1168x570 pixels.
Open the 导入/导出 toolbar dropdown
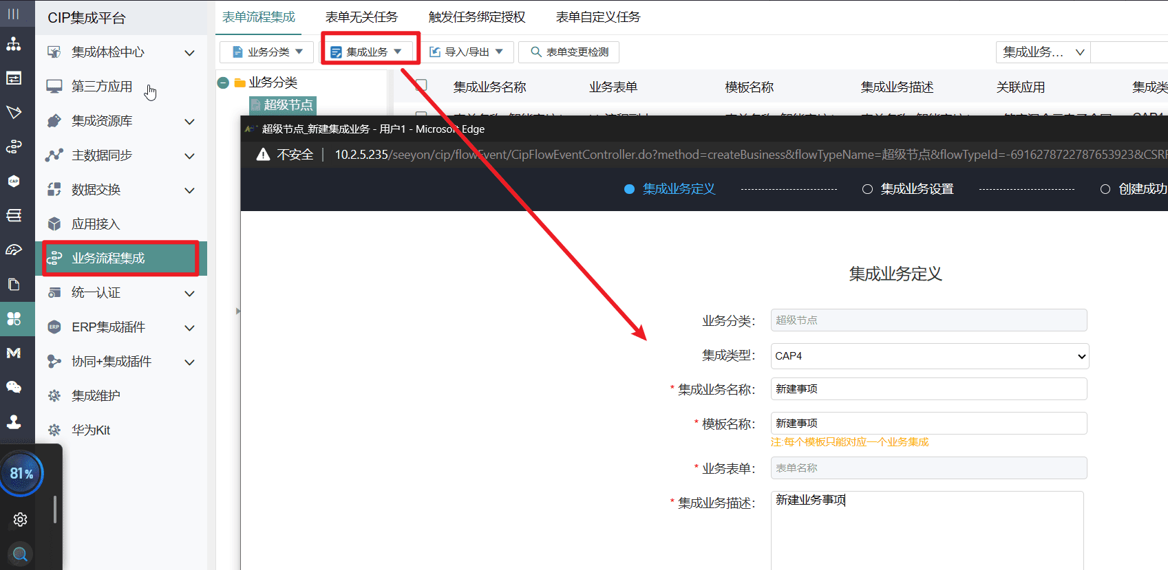pos(467,52)
